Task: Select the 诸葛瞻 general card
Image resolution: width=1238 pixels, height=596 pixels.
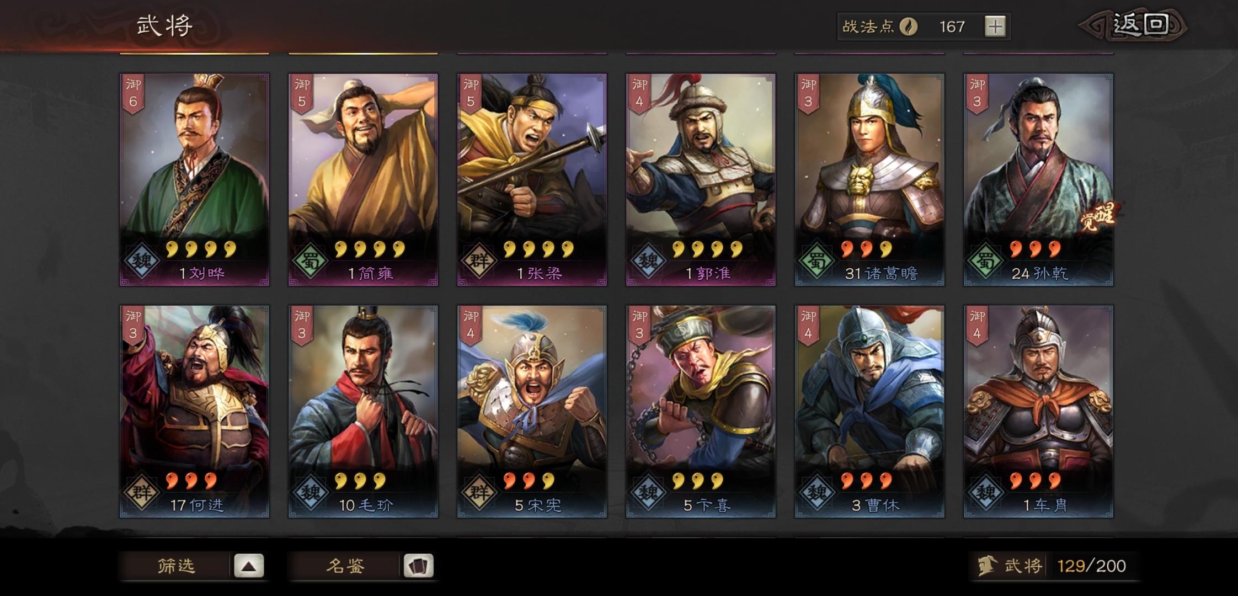Action: coord(869,180)
